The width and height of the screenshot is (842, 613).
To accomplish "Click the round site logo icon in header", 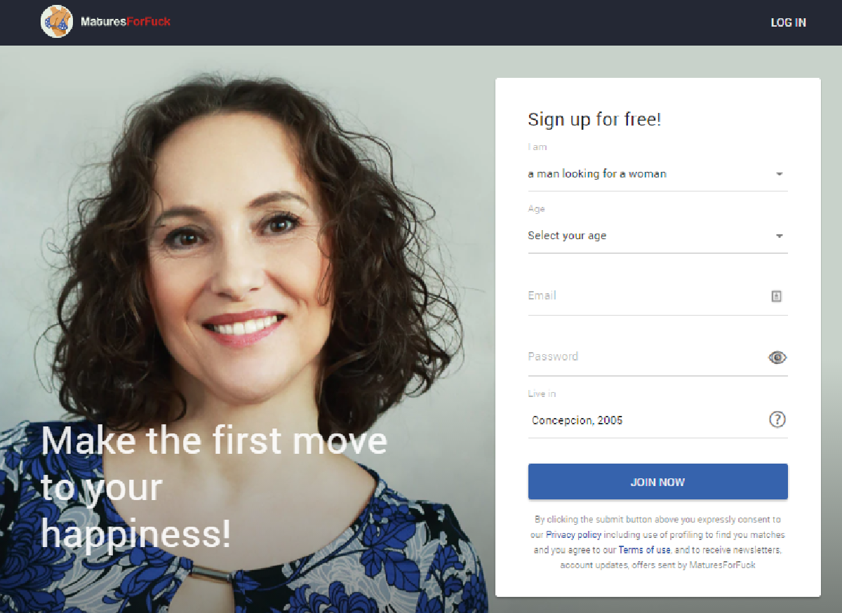I will pyautogui.click(x=57, y=22).
